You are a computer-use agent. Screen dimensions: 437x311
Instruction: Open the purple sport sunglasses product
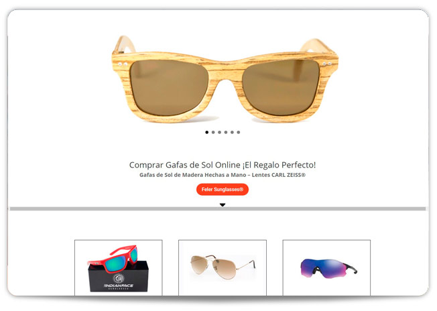click(x=326, y=267)
